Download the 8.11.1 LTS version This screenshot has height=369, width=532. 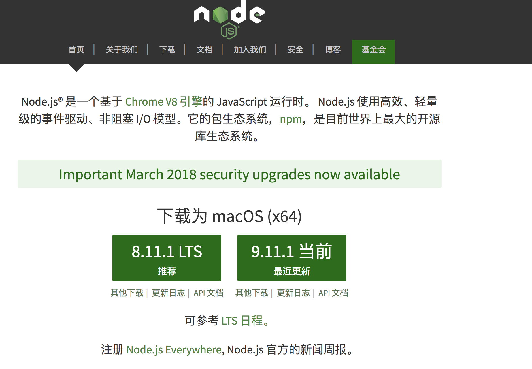167,258
